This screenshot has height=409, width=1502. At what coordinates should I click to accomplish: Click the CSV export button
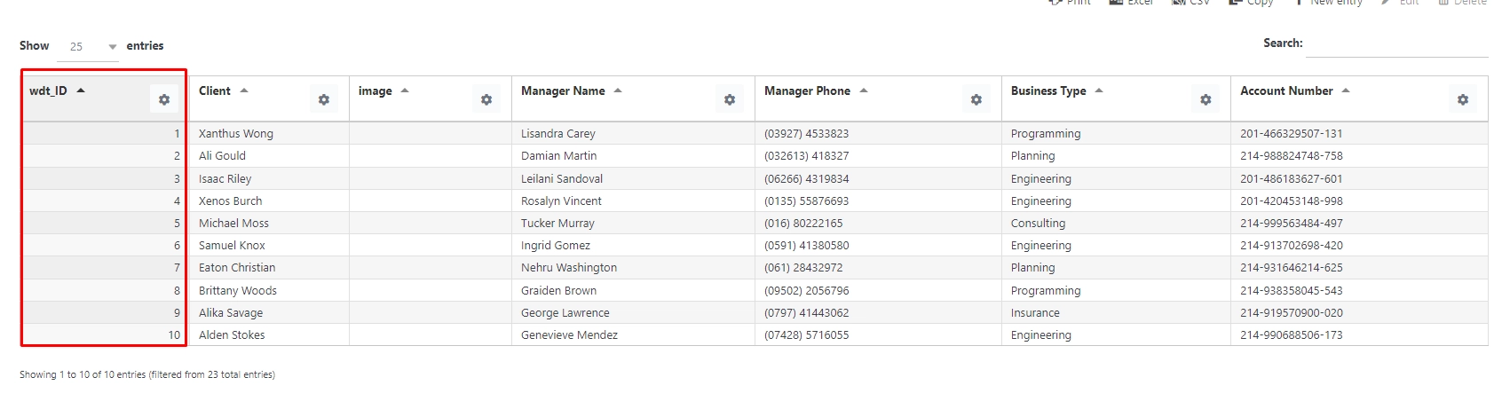point(1191,3)
